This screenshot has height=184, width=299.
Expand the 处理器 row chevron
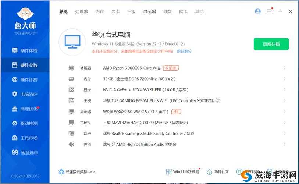284,68
